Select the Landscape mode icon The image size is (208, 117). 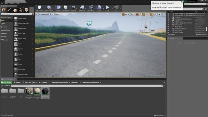tap(15, 10)
